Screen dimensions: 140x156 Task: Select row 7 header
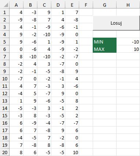[5, 56]
